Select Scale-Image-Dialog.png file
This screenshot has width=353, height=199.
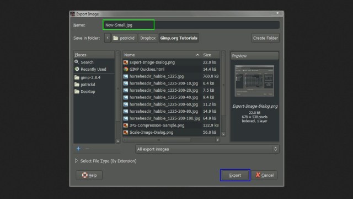pyautogui.click(x=171, y=132)
